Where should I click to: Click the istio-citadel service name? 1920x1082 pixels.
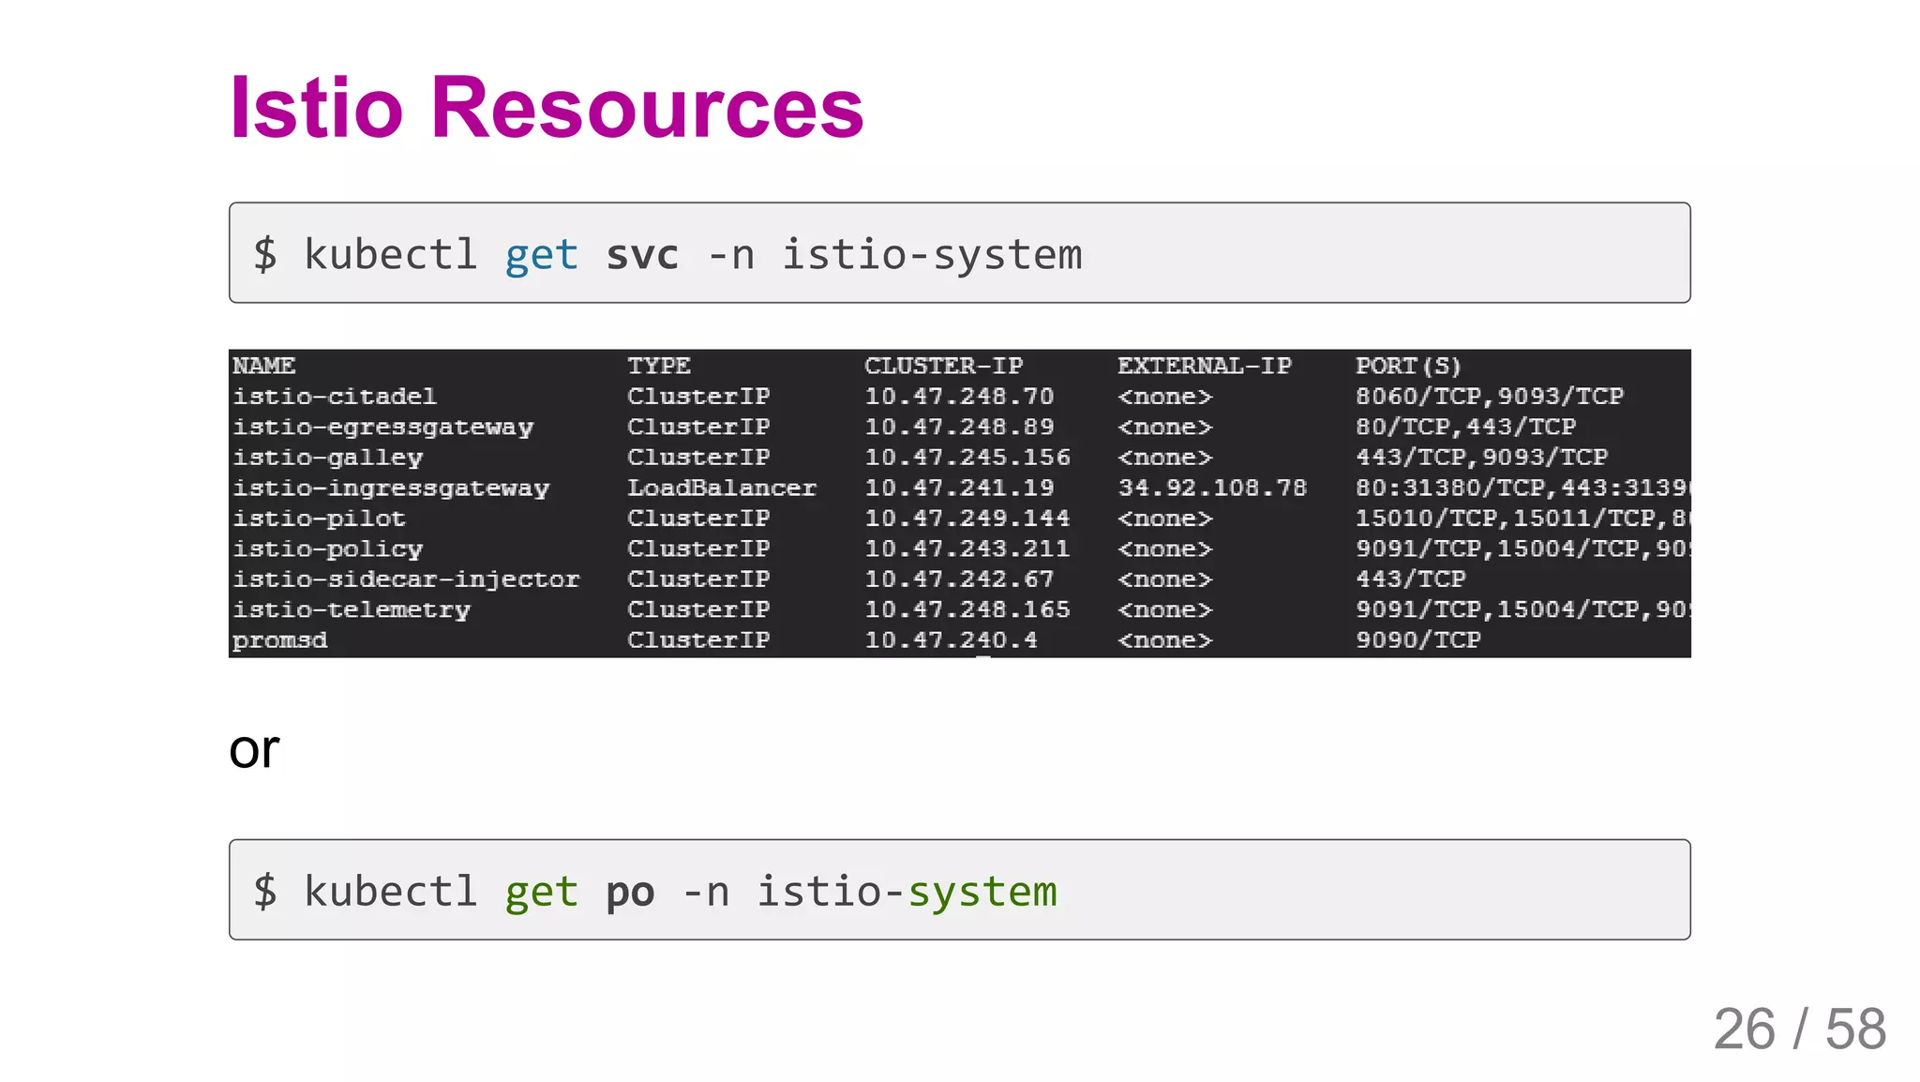coord(335,397)
